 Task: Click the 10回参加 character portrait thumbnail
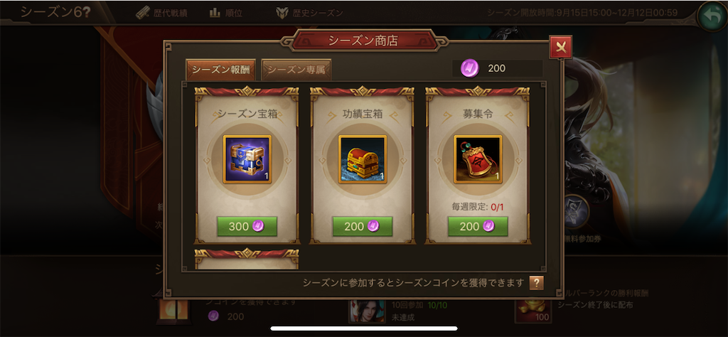[368, 311]
